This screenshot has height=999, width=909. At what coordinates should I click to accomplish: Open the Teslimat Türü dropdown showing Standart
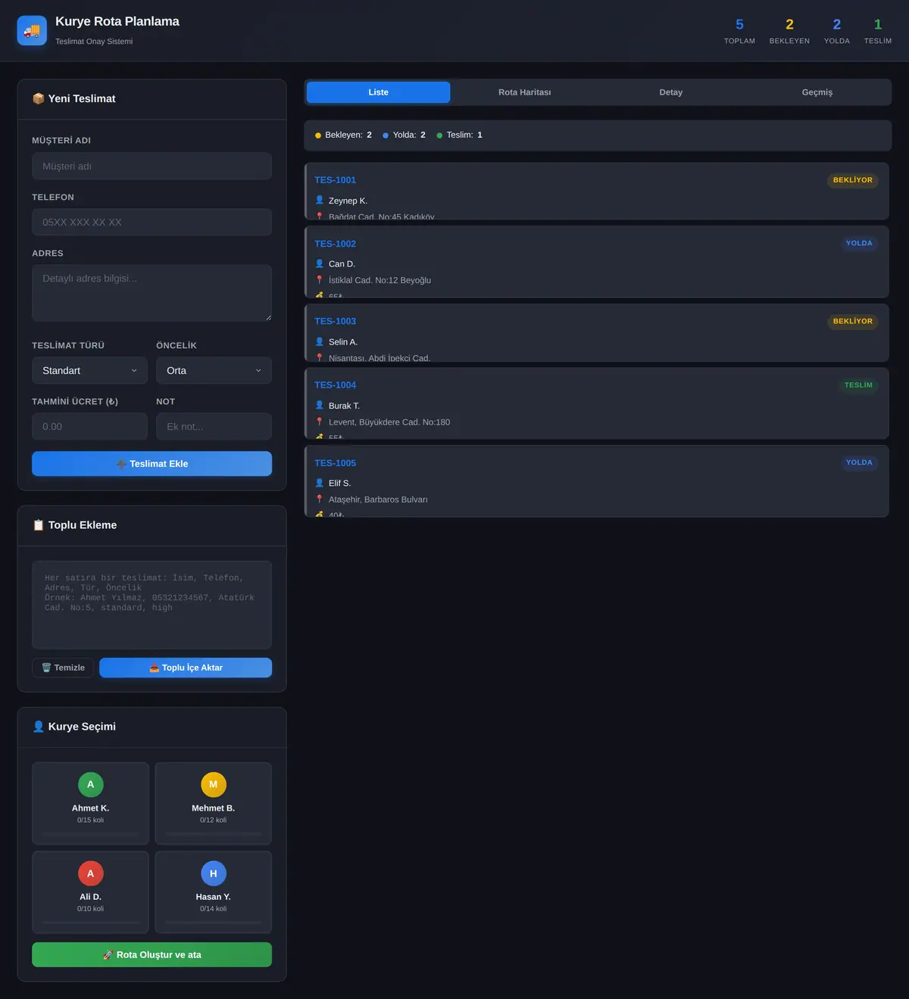(89, 371)
